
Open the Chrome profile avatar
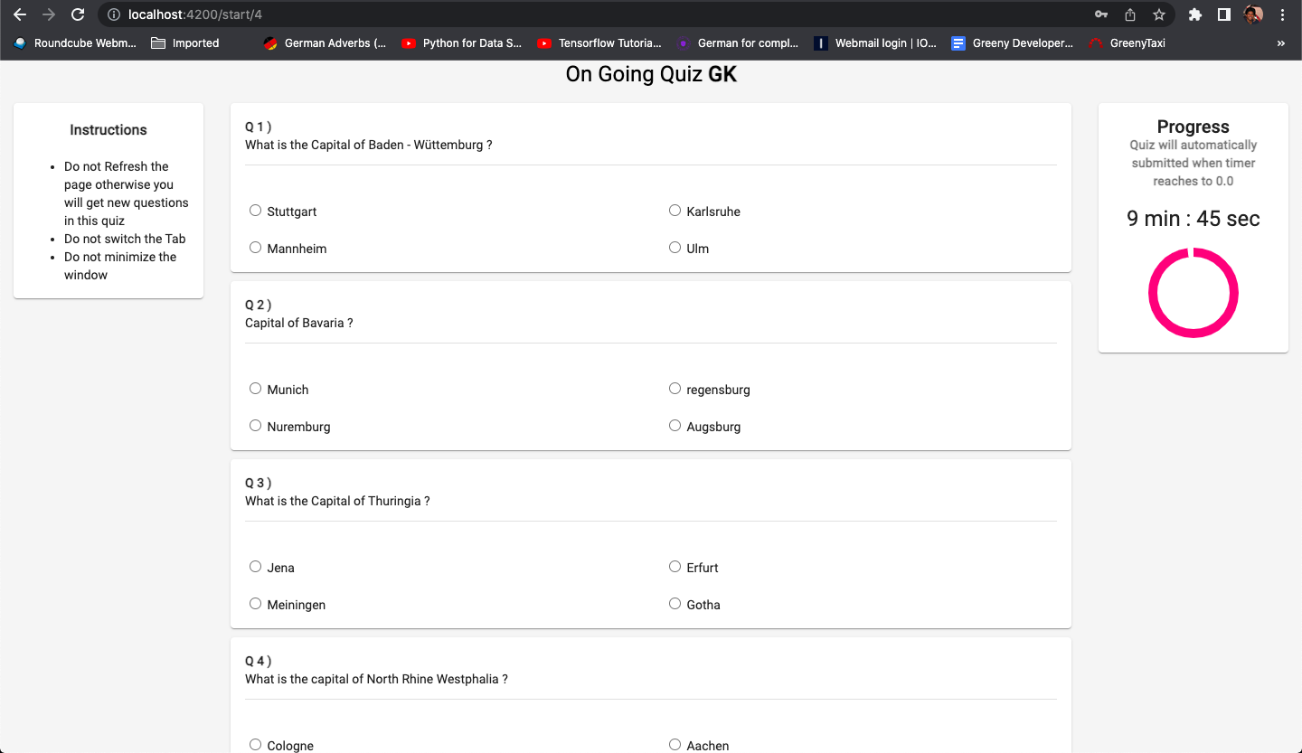click(1252, 14)
